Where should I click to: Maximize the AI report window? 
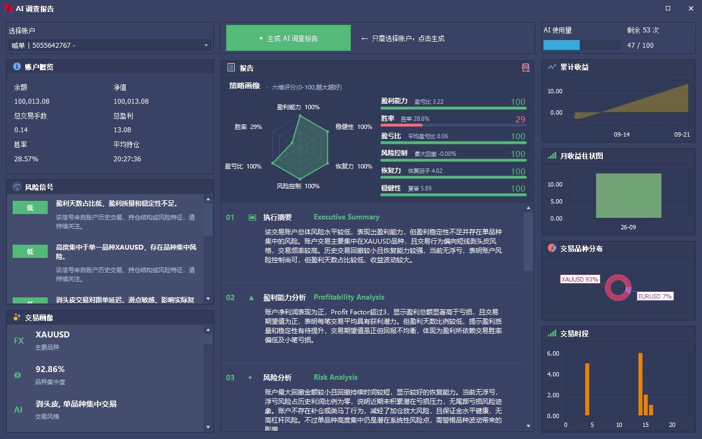click(667, 8)
